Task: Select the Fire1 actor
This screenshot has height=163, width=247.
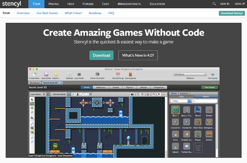Action: (175, 134)
